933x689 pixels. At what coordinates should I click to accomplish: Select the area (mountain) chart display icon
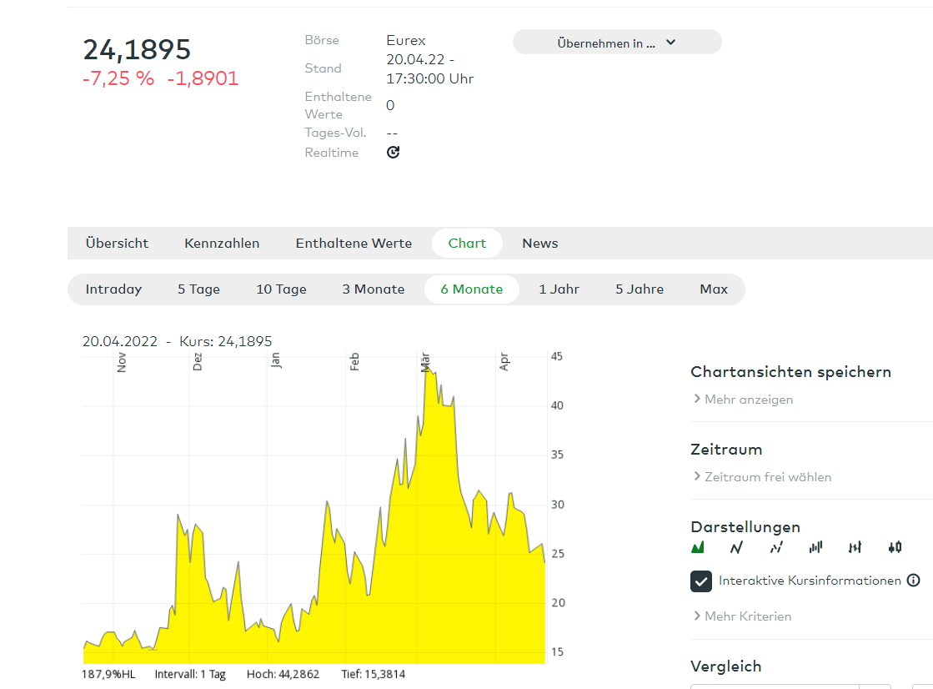coord(698,547)
